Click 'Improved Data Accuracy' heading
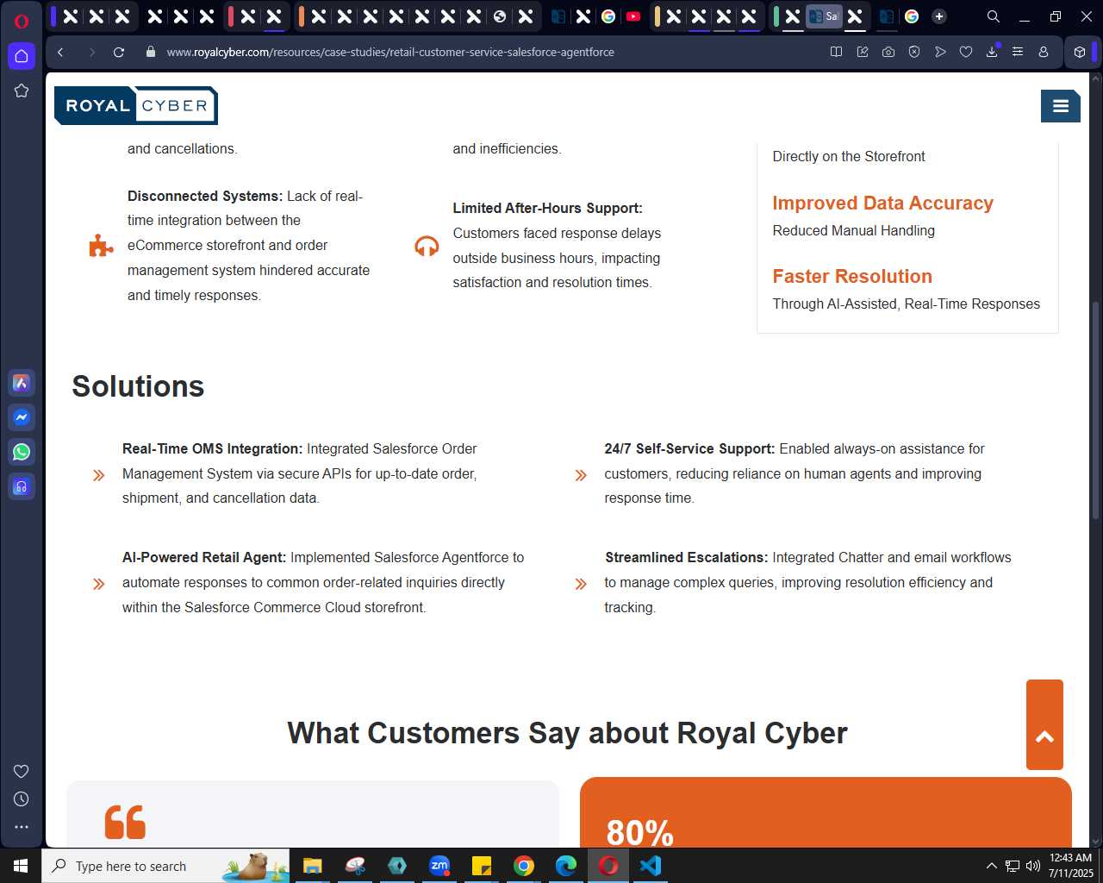 pyautogui.click(x=883, y=204)
